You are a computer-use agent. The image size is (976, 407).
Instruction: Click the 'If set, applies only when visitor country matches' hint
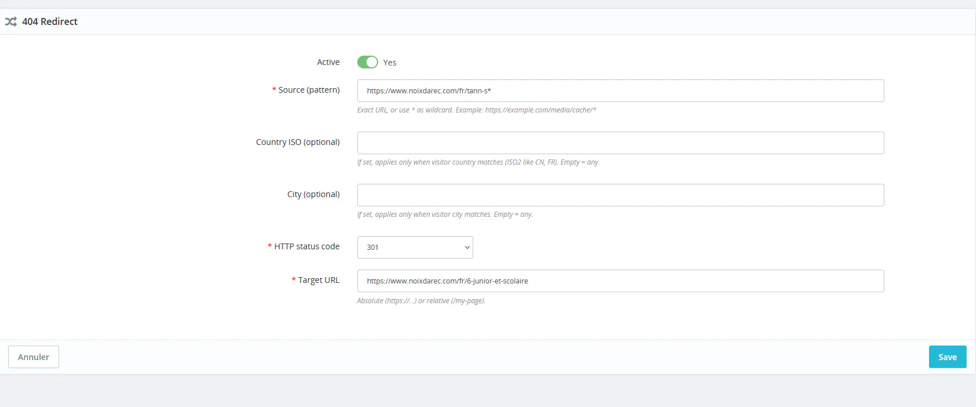pos(478,162)
